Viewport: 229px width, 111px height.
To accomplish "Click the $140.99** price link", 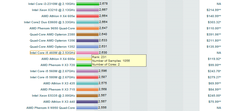I will (214, 16).
